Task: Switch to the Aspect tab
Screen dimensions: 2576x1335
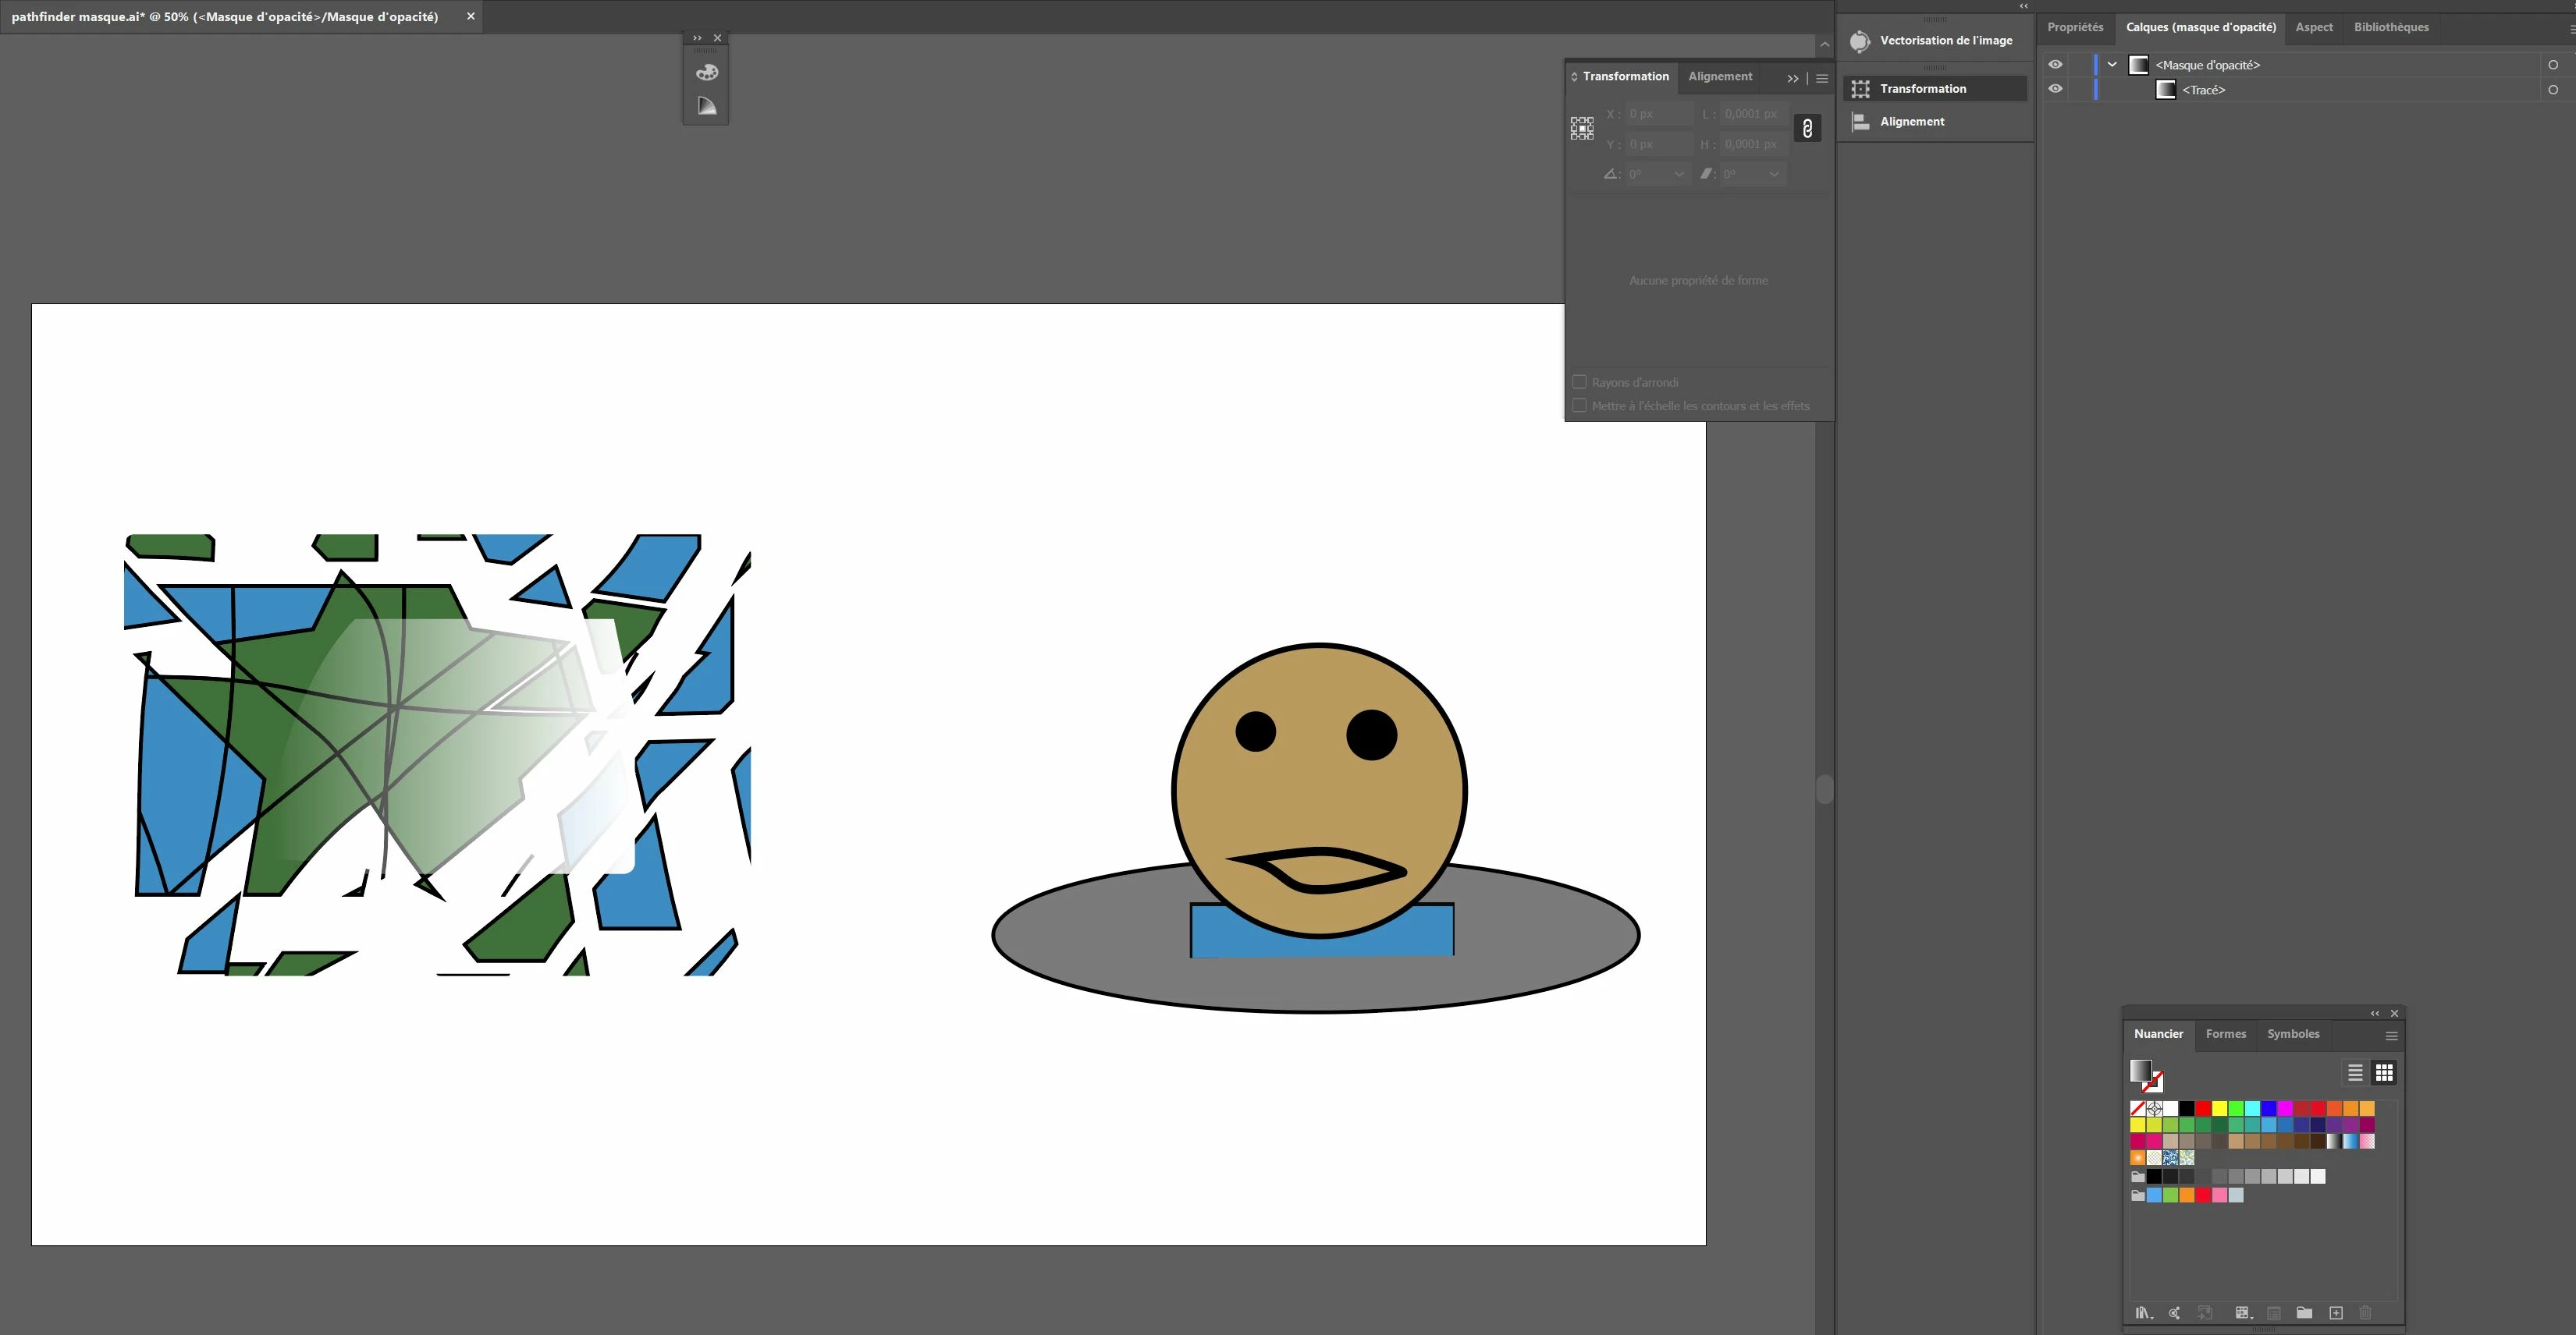Action: coord(2313,27)
